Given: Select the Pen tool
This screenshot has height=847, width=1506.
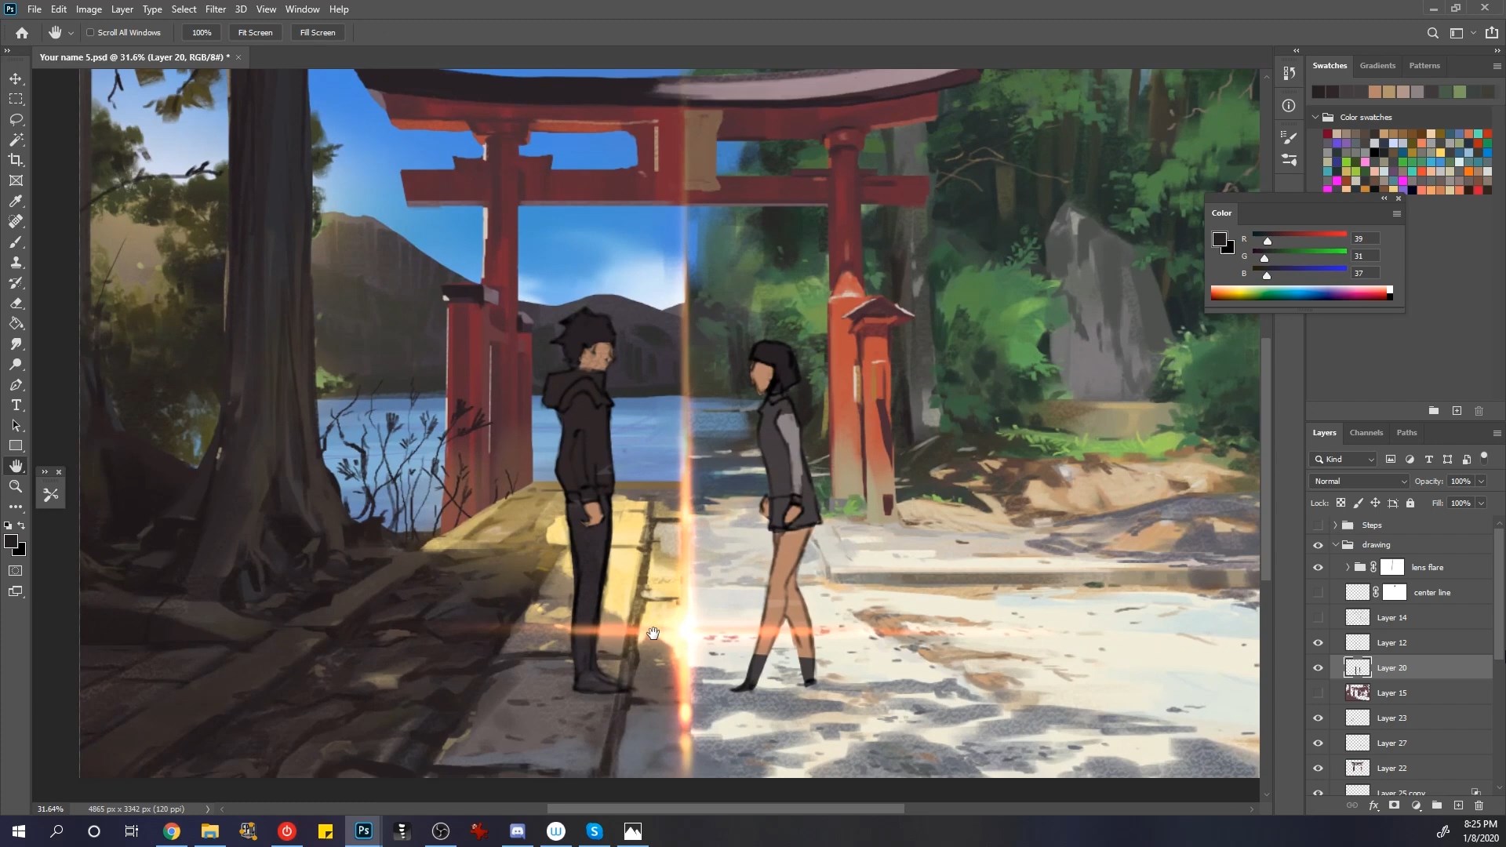Looking at the screenshot, I should point(16,385).
